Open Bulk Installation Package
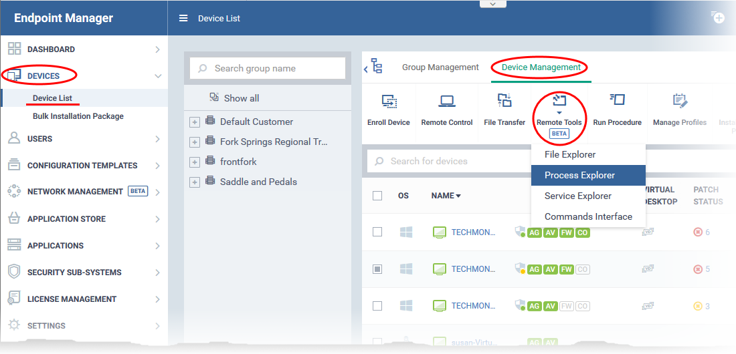The width and height of the screenshot is (736, 354). pyautogui.click(x=78, y=116)
